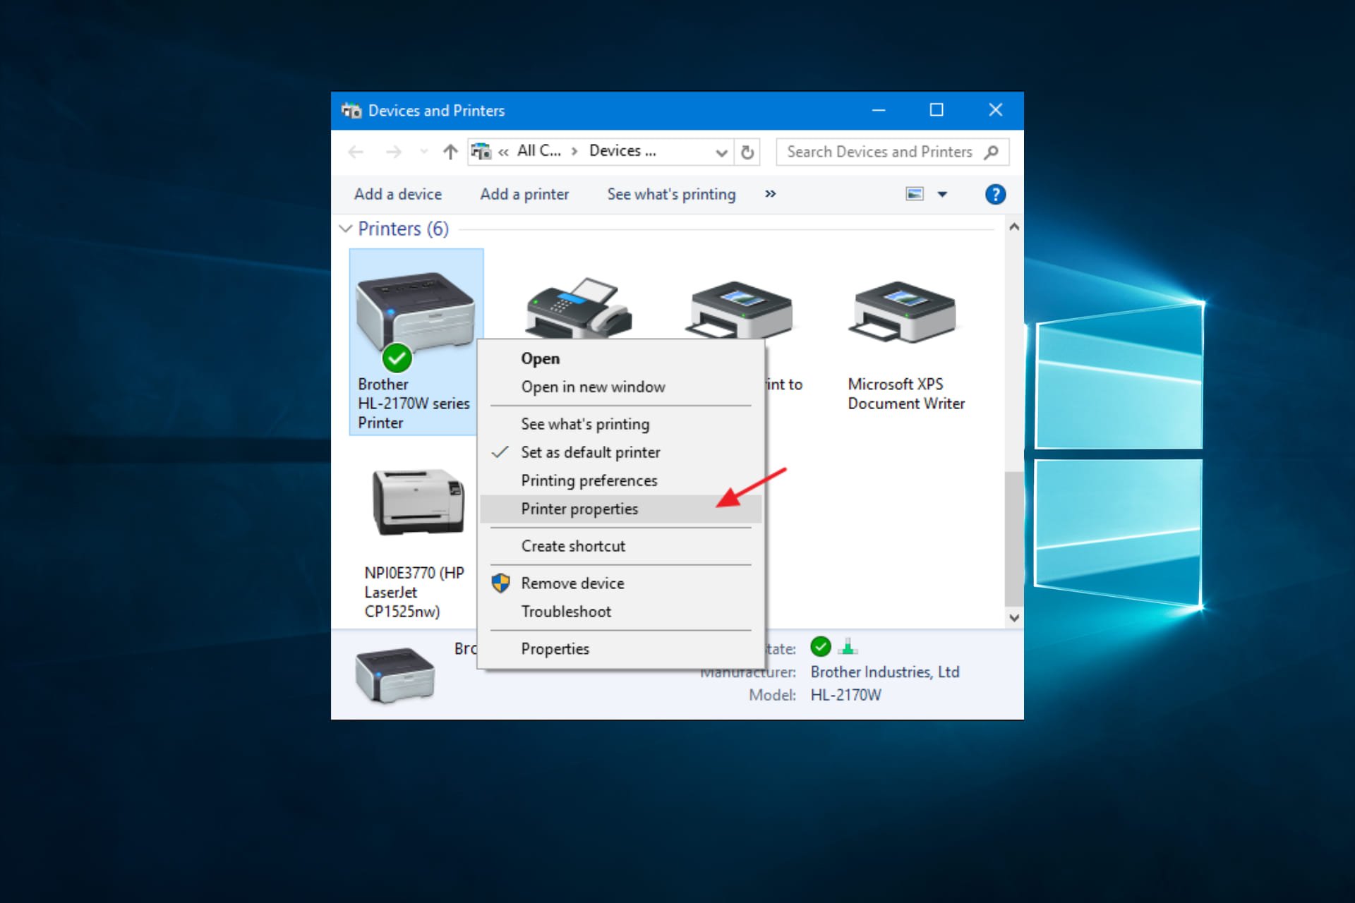
Task: Click the vertical scrollbar thumb
Action: [1014, 538]
